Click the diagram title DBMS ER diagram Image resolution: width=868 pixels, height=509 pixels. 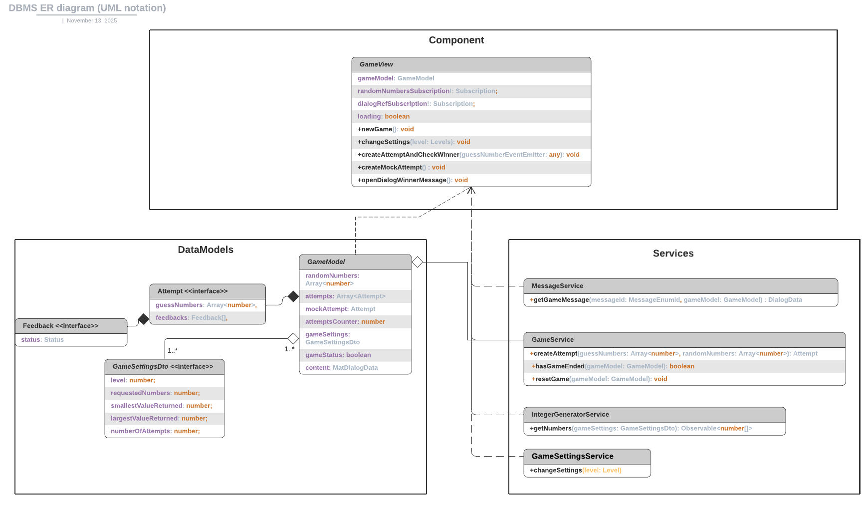[x=87, y=8]
